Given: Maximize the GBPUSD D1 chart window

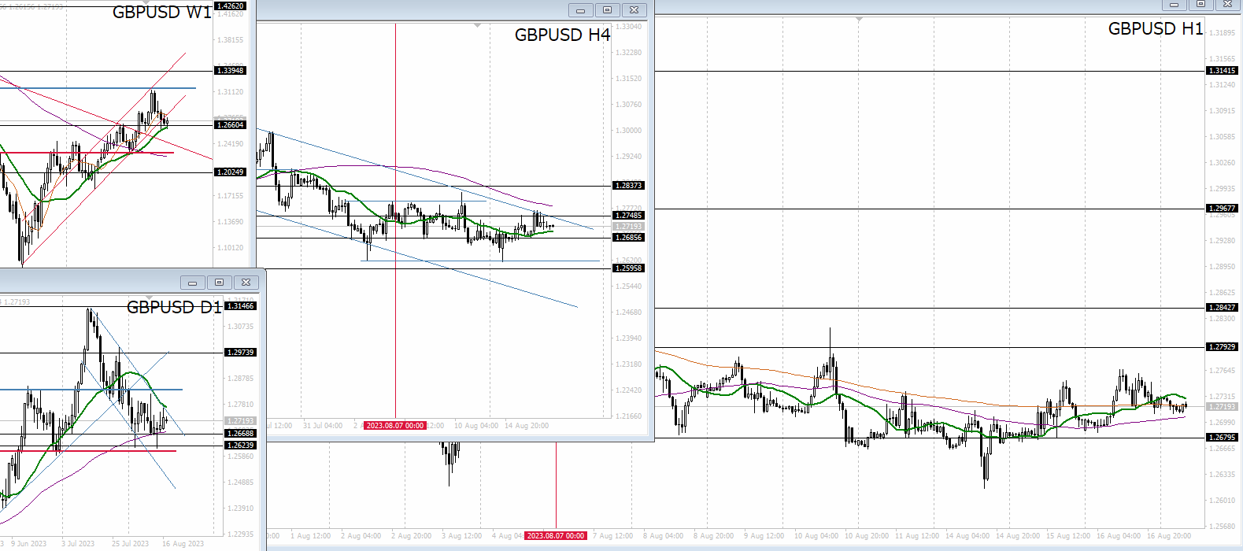Looking at the screenshot, I should 220,283.
